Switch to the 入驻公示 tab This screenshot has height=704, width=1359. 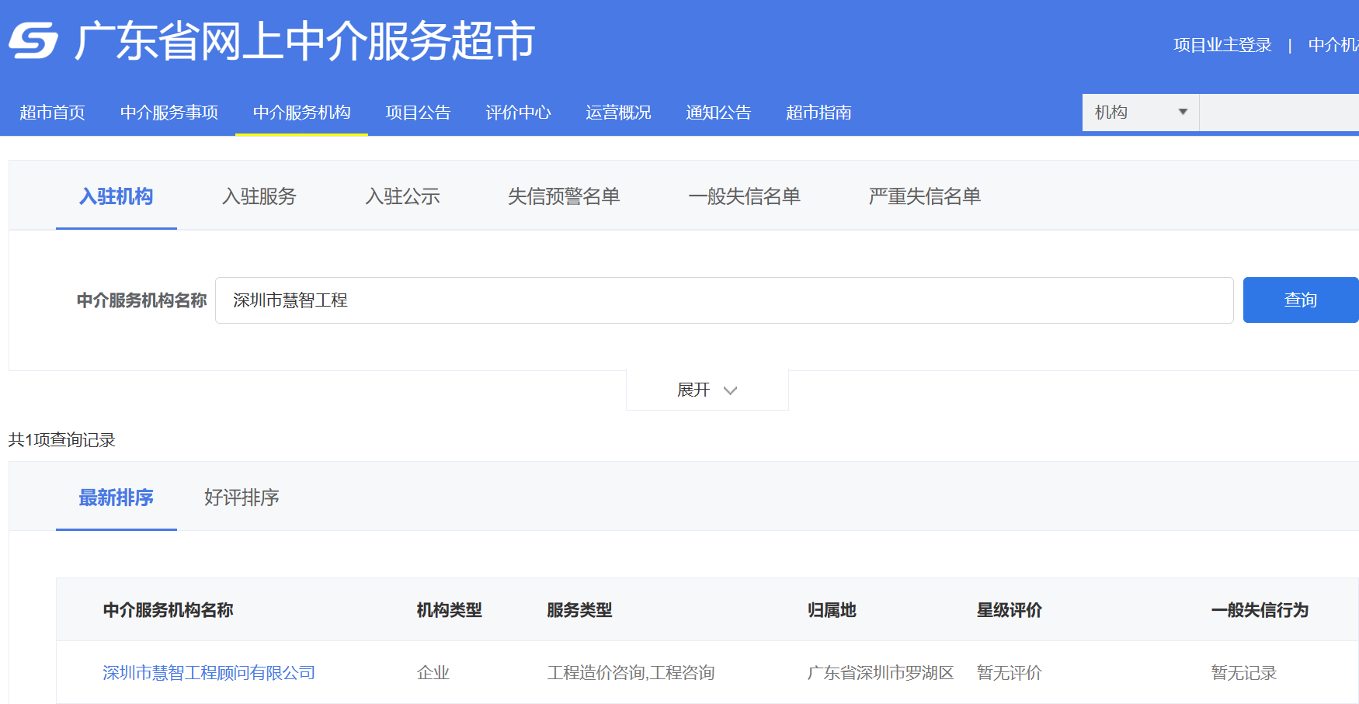point(402,196)
